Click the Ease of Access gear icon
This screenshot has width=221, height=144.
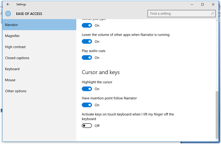8,14
